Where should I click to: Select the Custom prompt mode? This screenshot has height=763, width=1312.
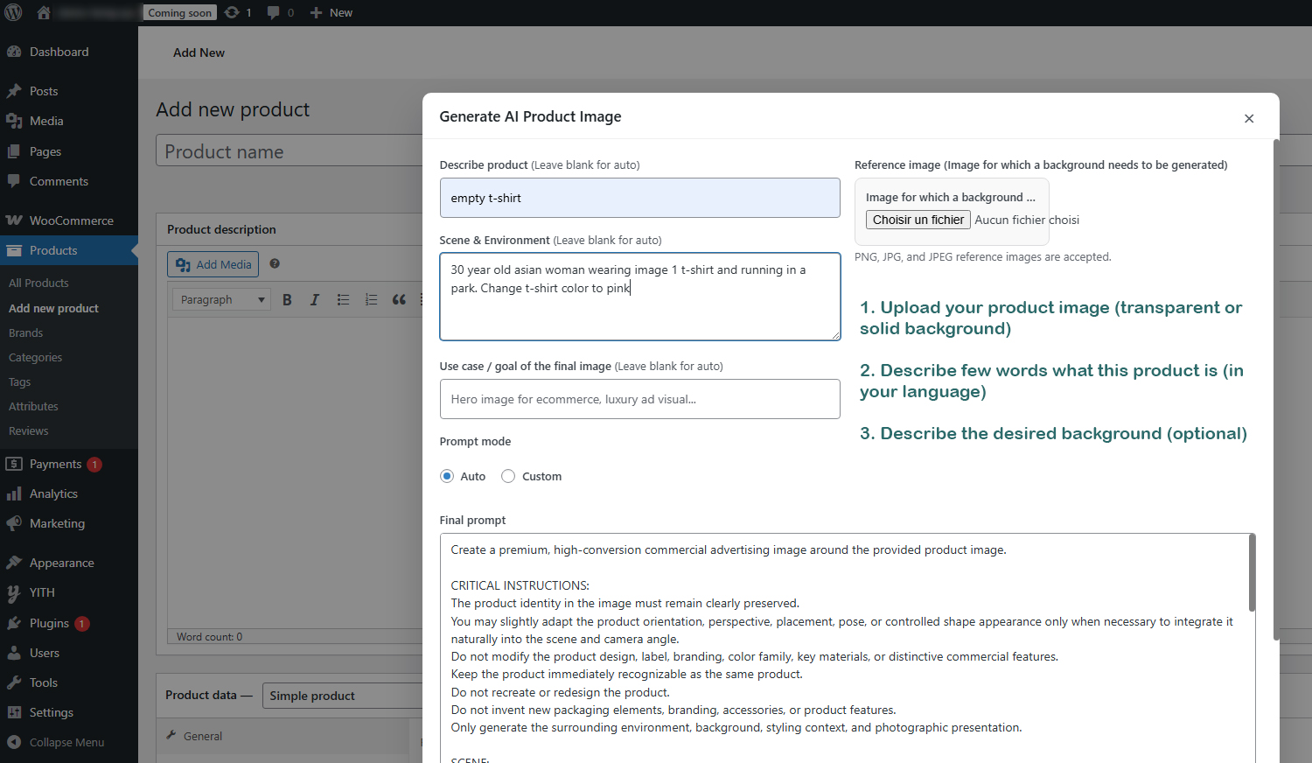click(508, 476)
